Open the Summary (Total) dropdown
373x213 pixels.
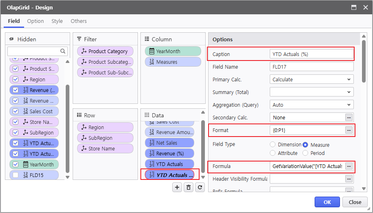311,92
